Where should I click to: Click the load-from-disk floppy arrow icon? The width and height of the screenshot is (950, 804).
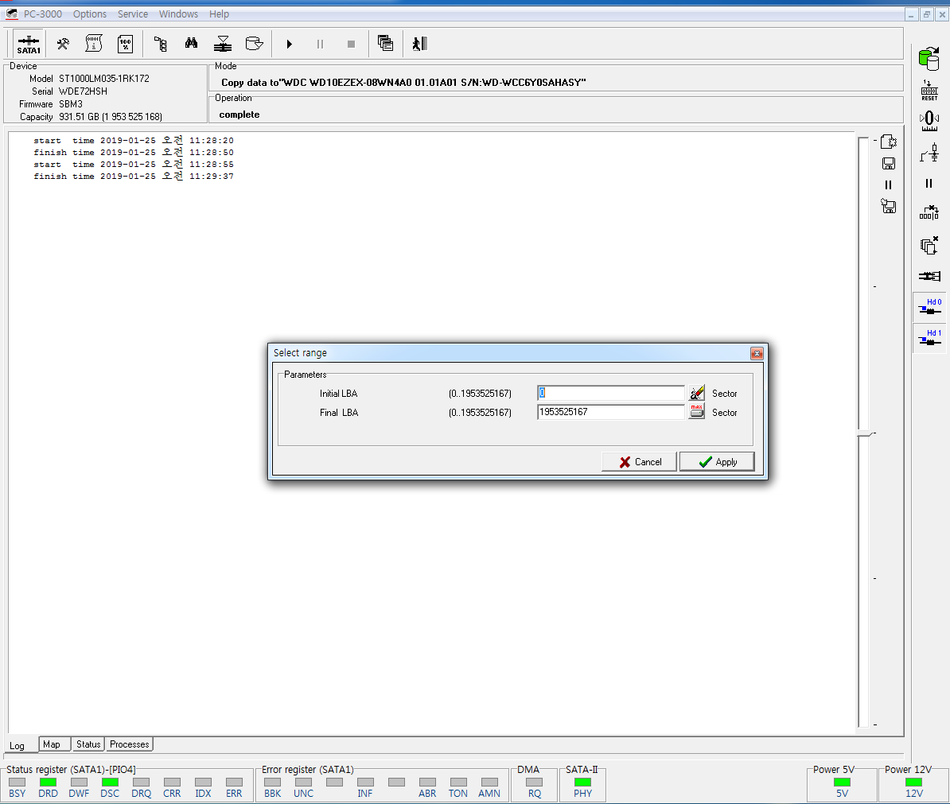(x=889, y=207)
